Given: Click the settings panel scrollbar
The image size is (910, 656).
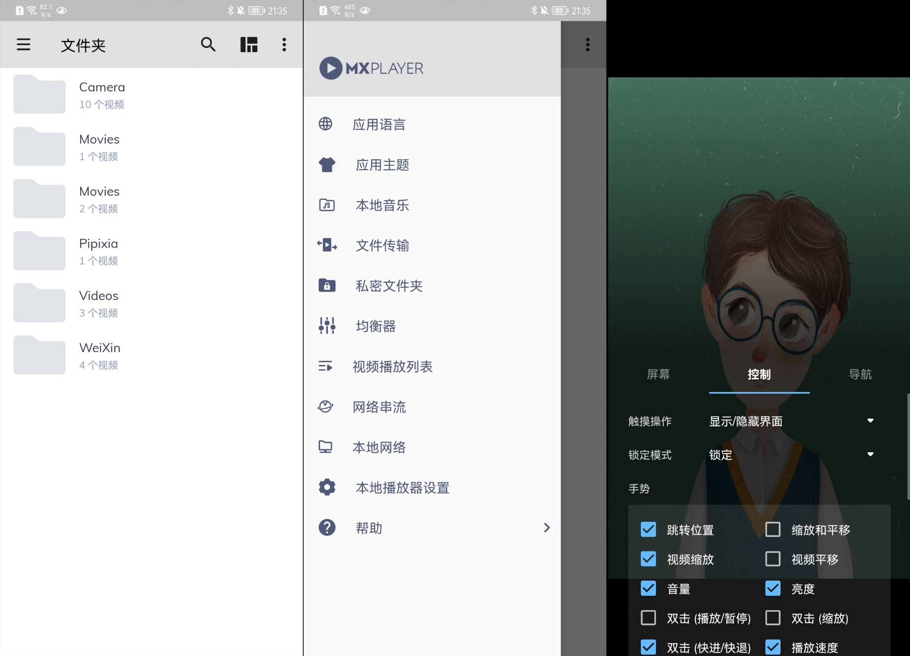Looking at the screenshot, I should 908,446.
